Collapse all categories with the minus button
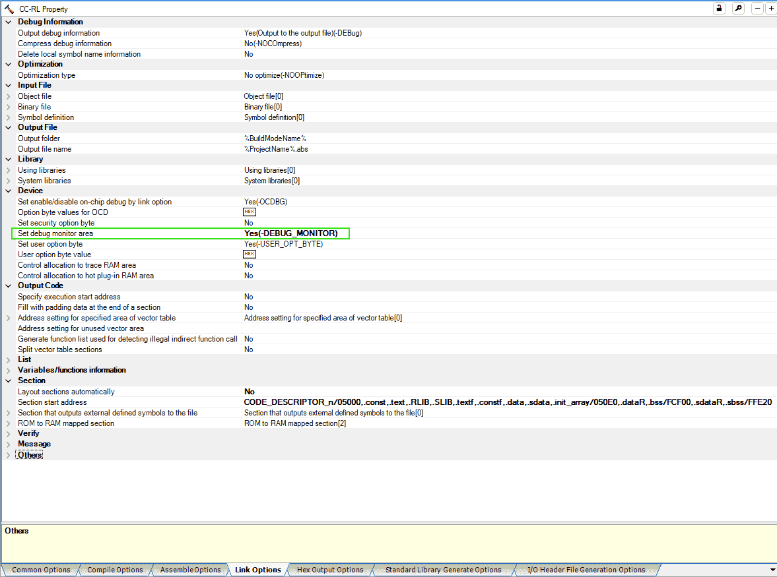 (757, 9)
